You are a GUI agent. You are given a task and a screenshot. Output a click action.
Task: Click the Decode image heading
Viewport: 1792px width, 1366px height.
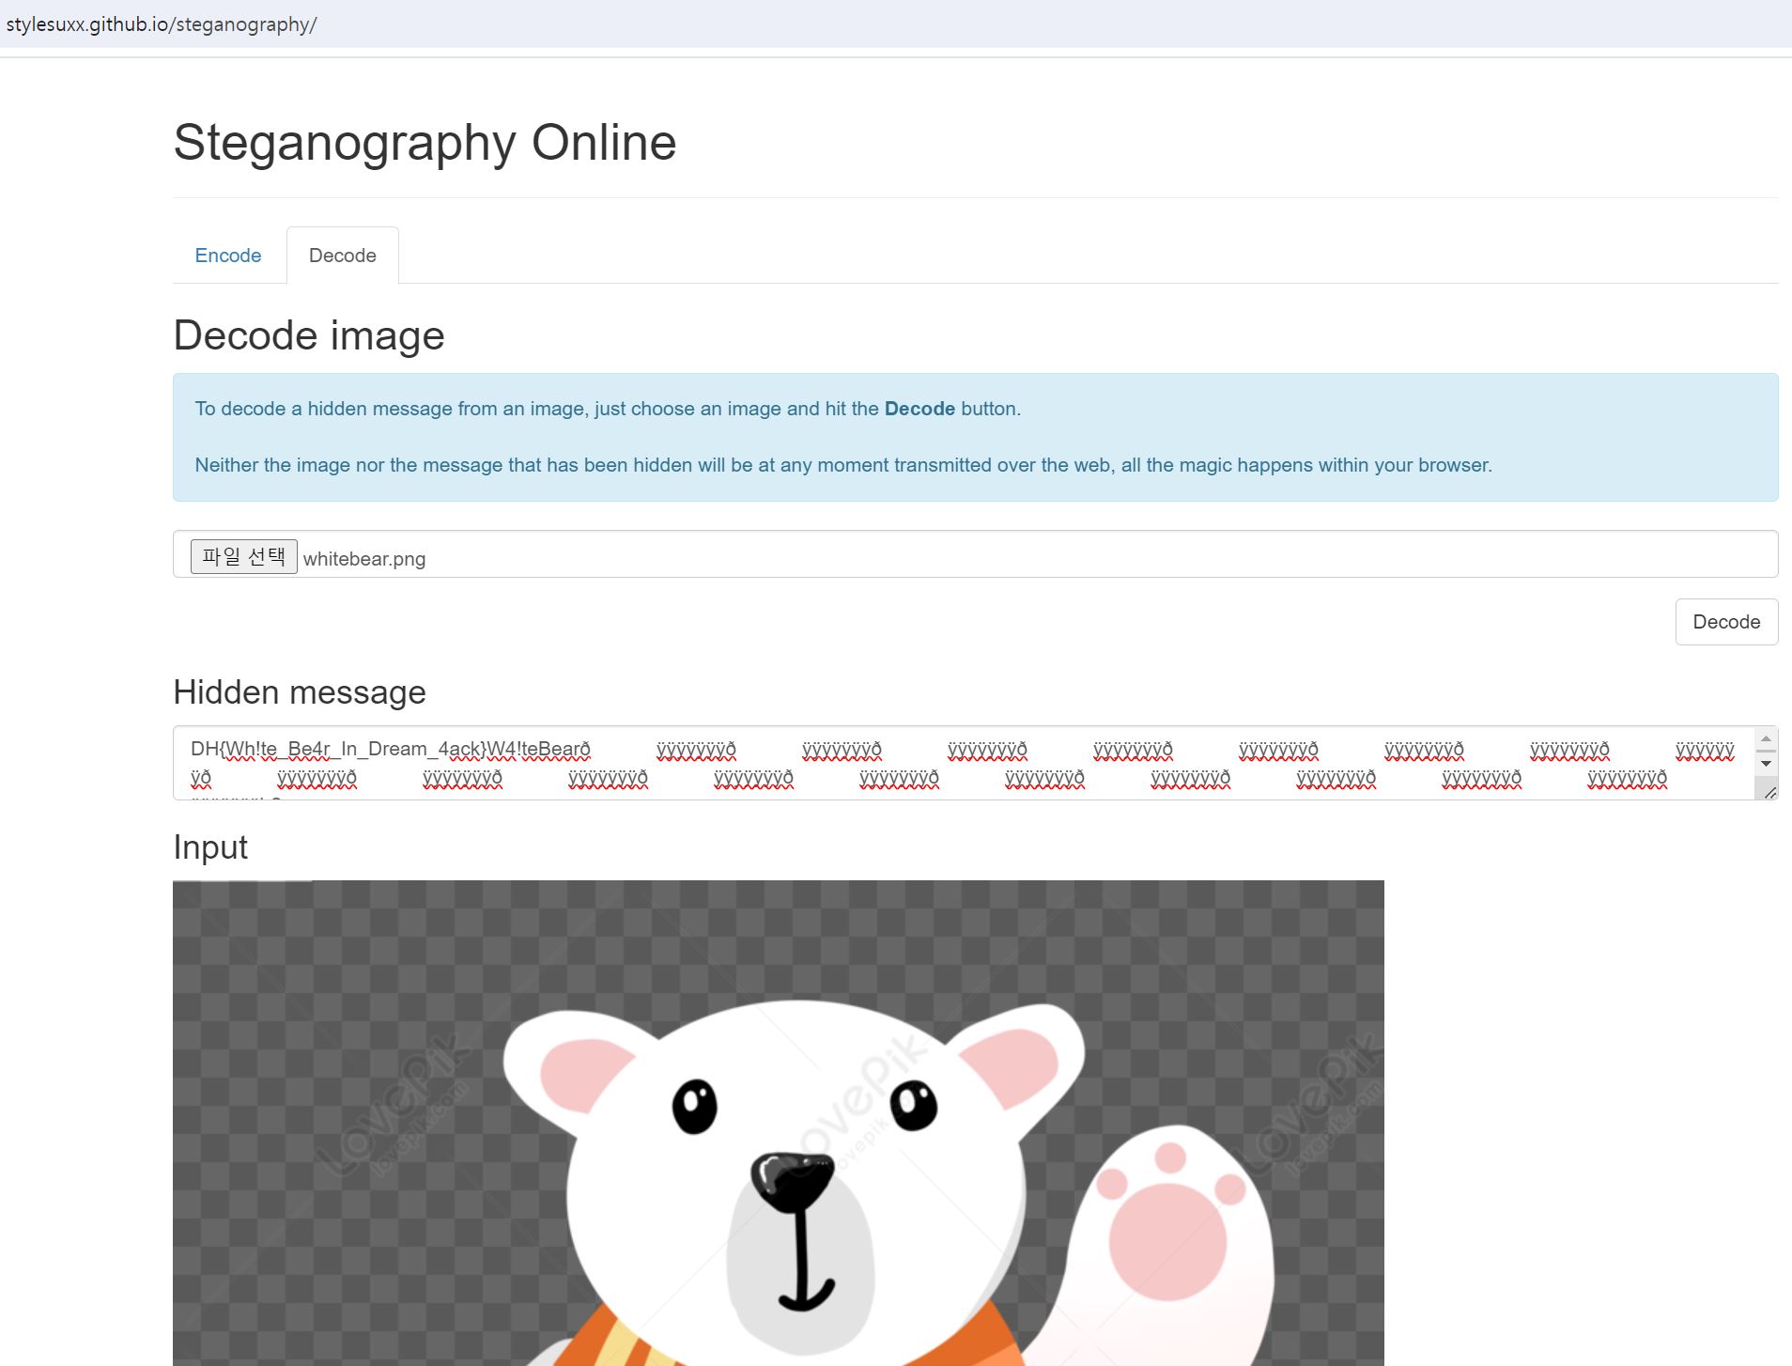pyautogui.click(x=309, y=335)
